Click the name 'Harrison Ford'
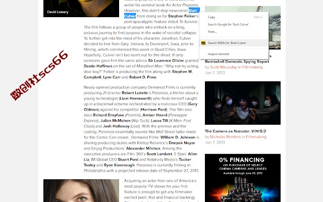This screenshot has width=323, height=202. pyautogui.click(x=153, y=110)
